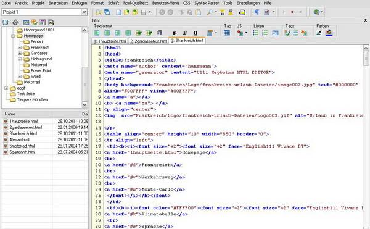Switch to the 1hauptseite.html tab

point(110,41)
